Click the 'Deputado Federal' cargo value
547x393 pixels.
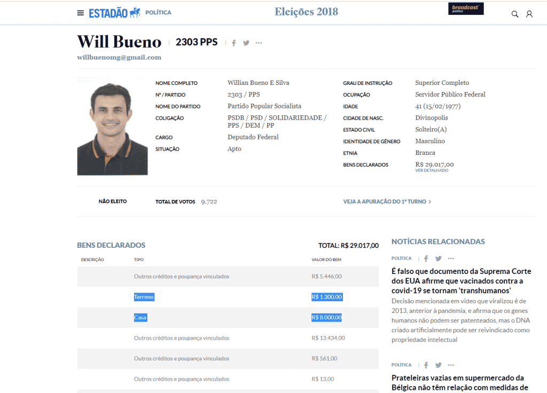pyautogui.click(x=253, y=137)
